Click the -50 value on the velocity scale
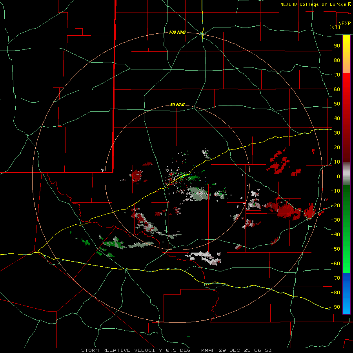 click(x=335, y=249)
